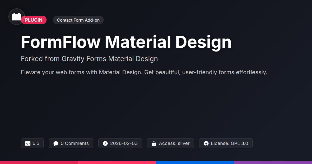
Task: Click the 'Forked from Gravity Forms Material Design' subtitle
Action: (x=89, y=59)
